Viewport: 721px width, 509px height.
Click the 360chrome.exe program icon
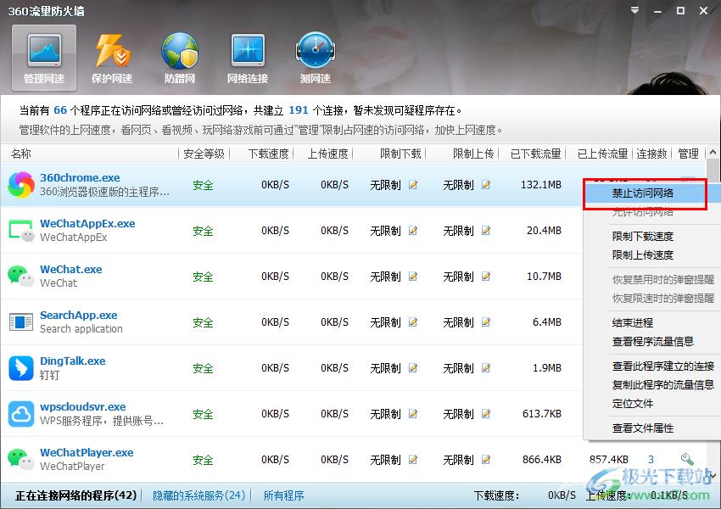(x=21, y=185)
